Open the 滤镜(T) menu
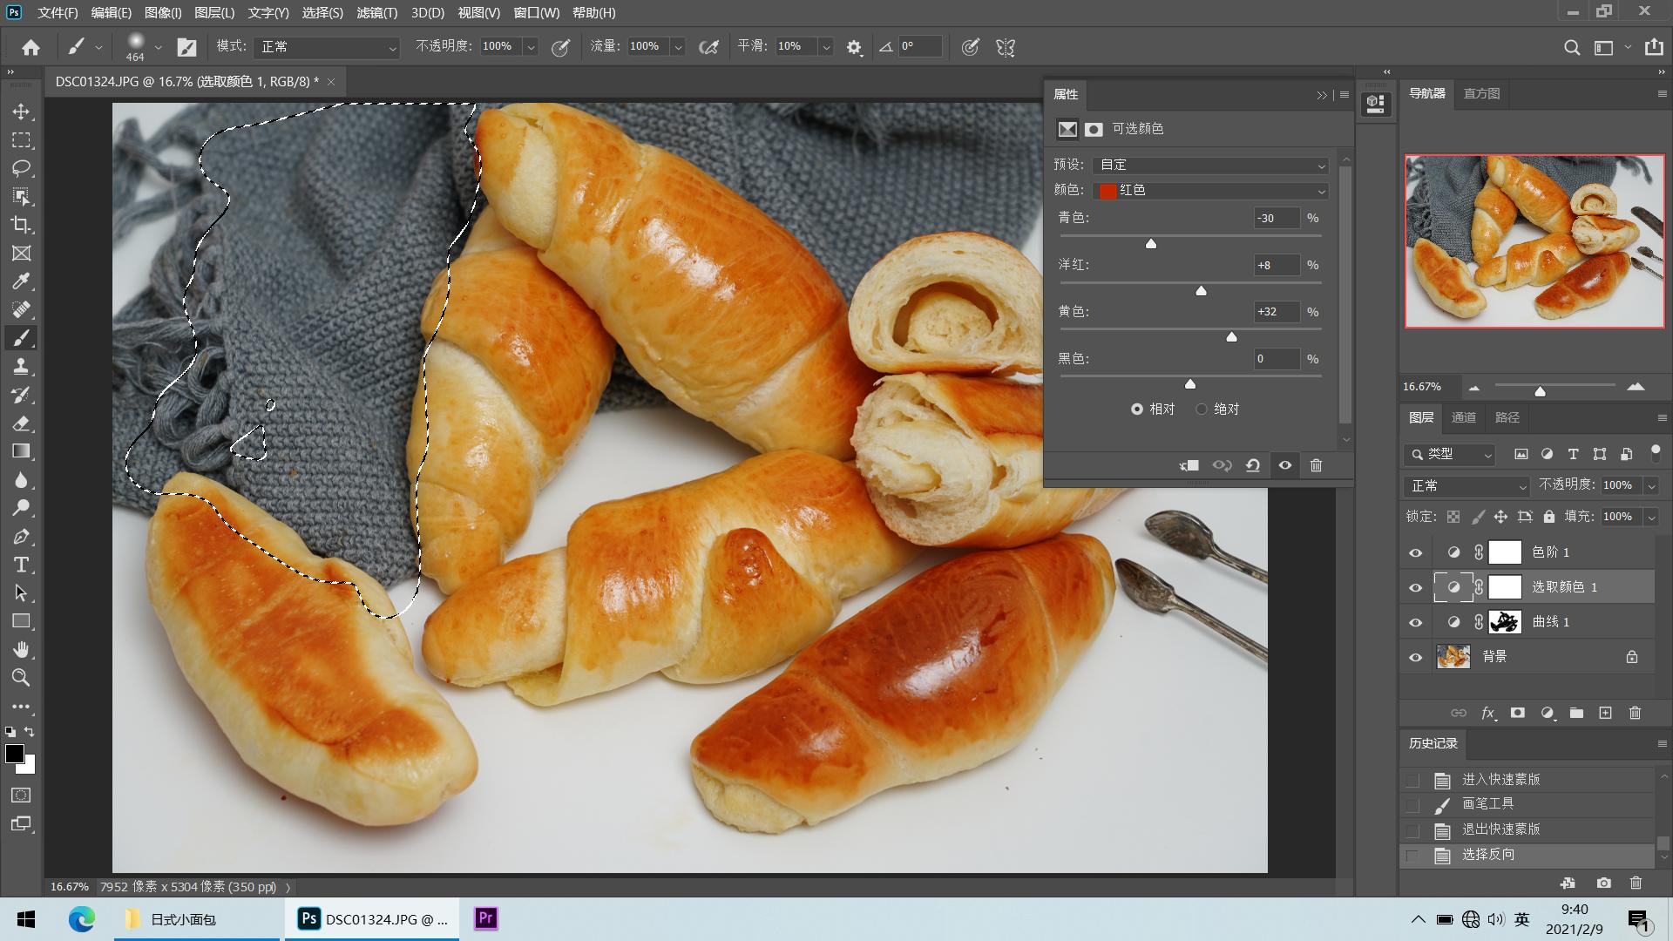 coord(376,13)
